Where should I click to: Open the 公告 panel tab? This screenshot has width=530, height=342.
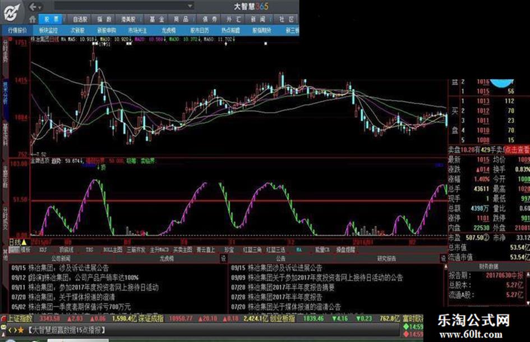click(280, 259)
